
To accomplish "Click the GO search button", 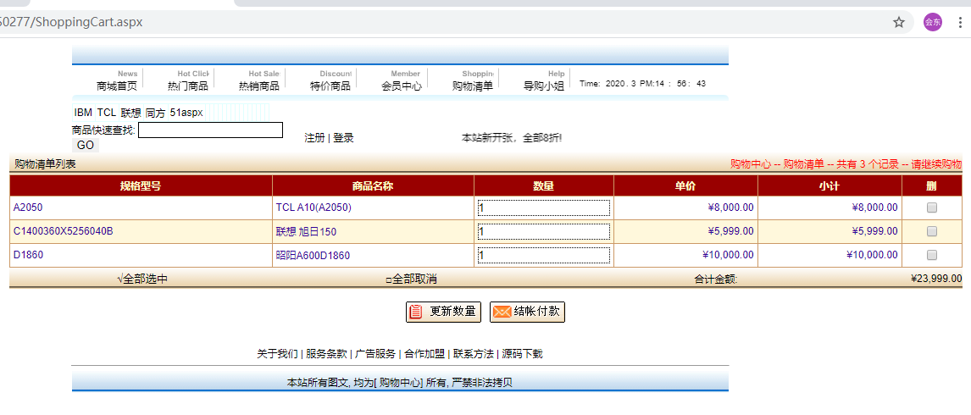I will pos(86,146).
